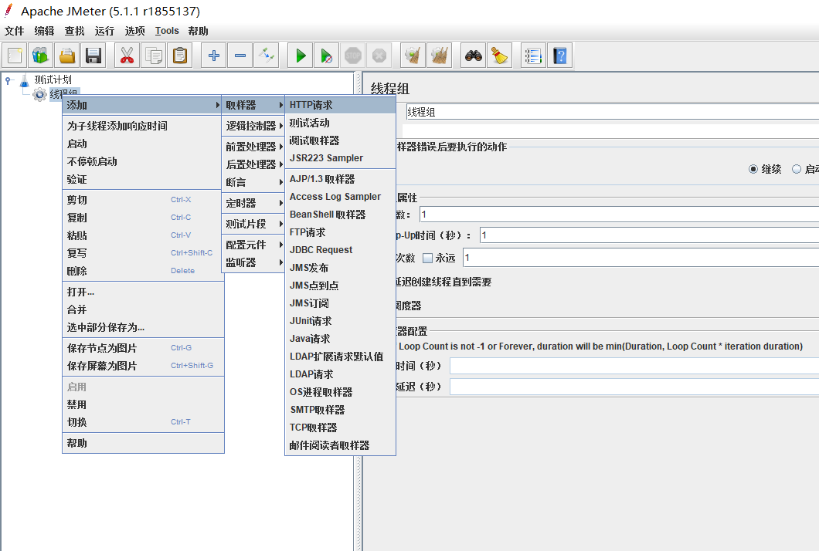Click the Clear all results icon
Image resolution: width=819 pixels, height=551 pixels.
(x=440, y=56)
